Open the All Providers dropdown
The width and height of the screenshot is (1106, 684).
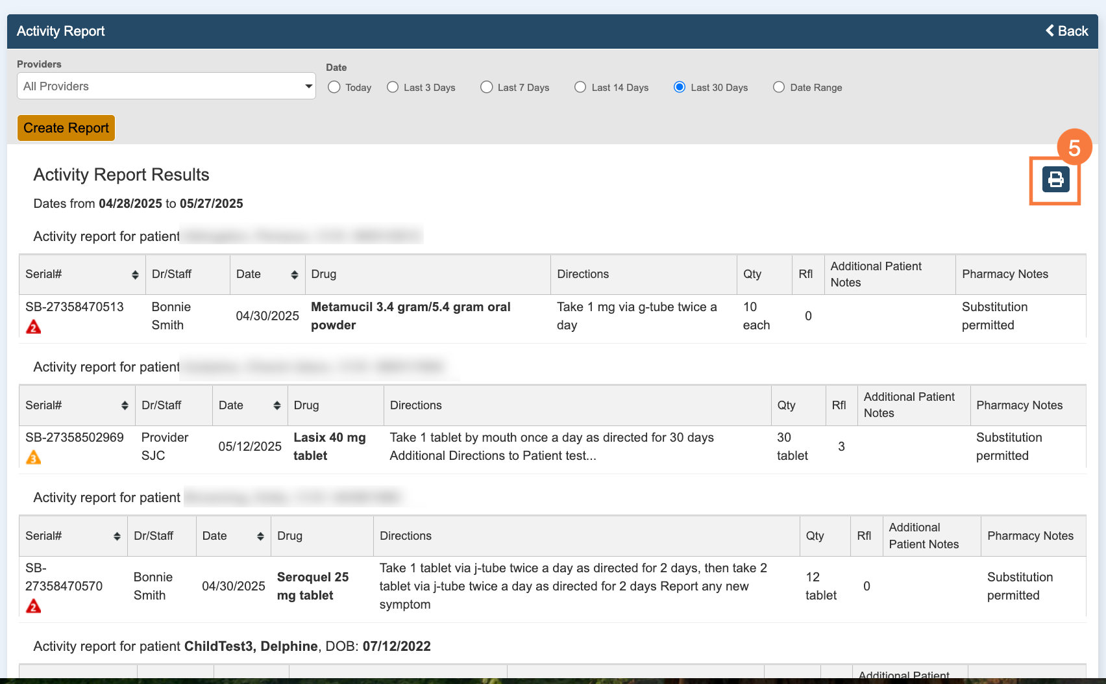click(x=166, y=86)
